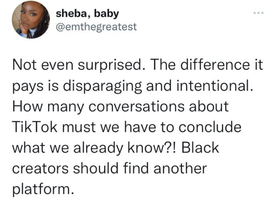Open the three-dot more options menu

(259, 13)
